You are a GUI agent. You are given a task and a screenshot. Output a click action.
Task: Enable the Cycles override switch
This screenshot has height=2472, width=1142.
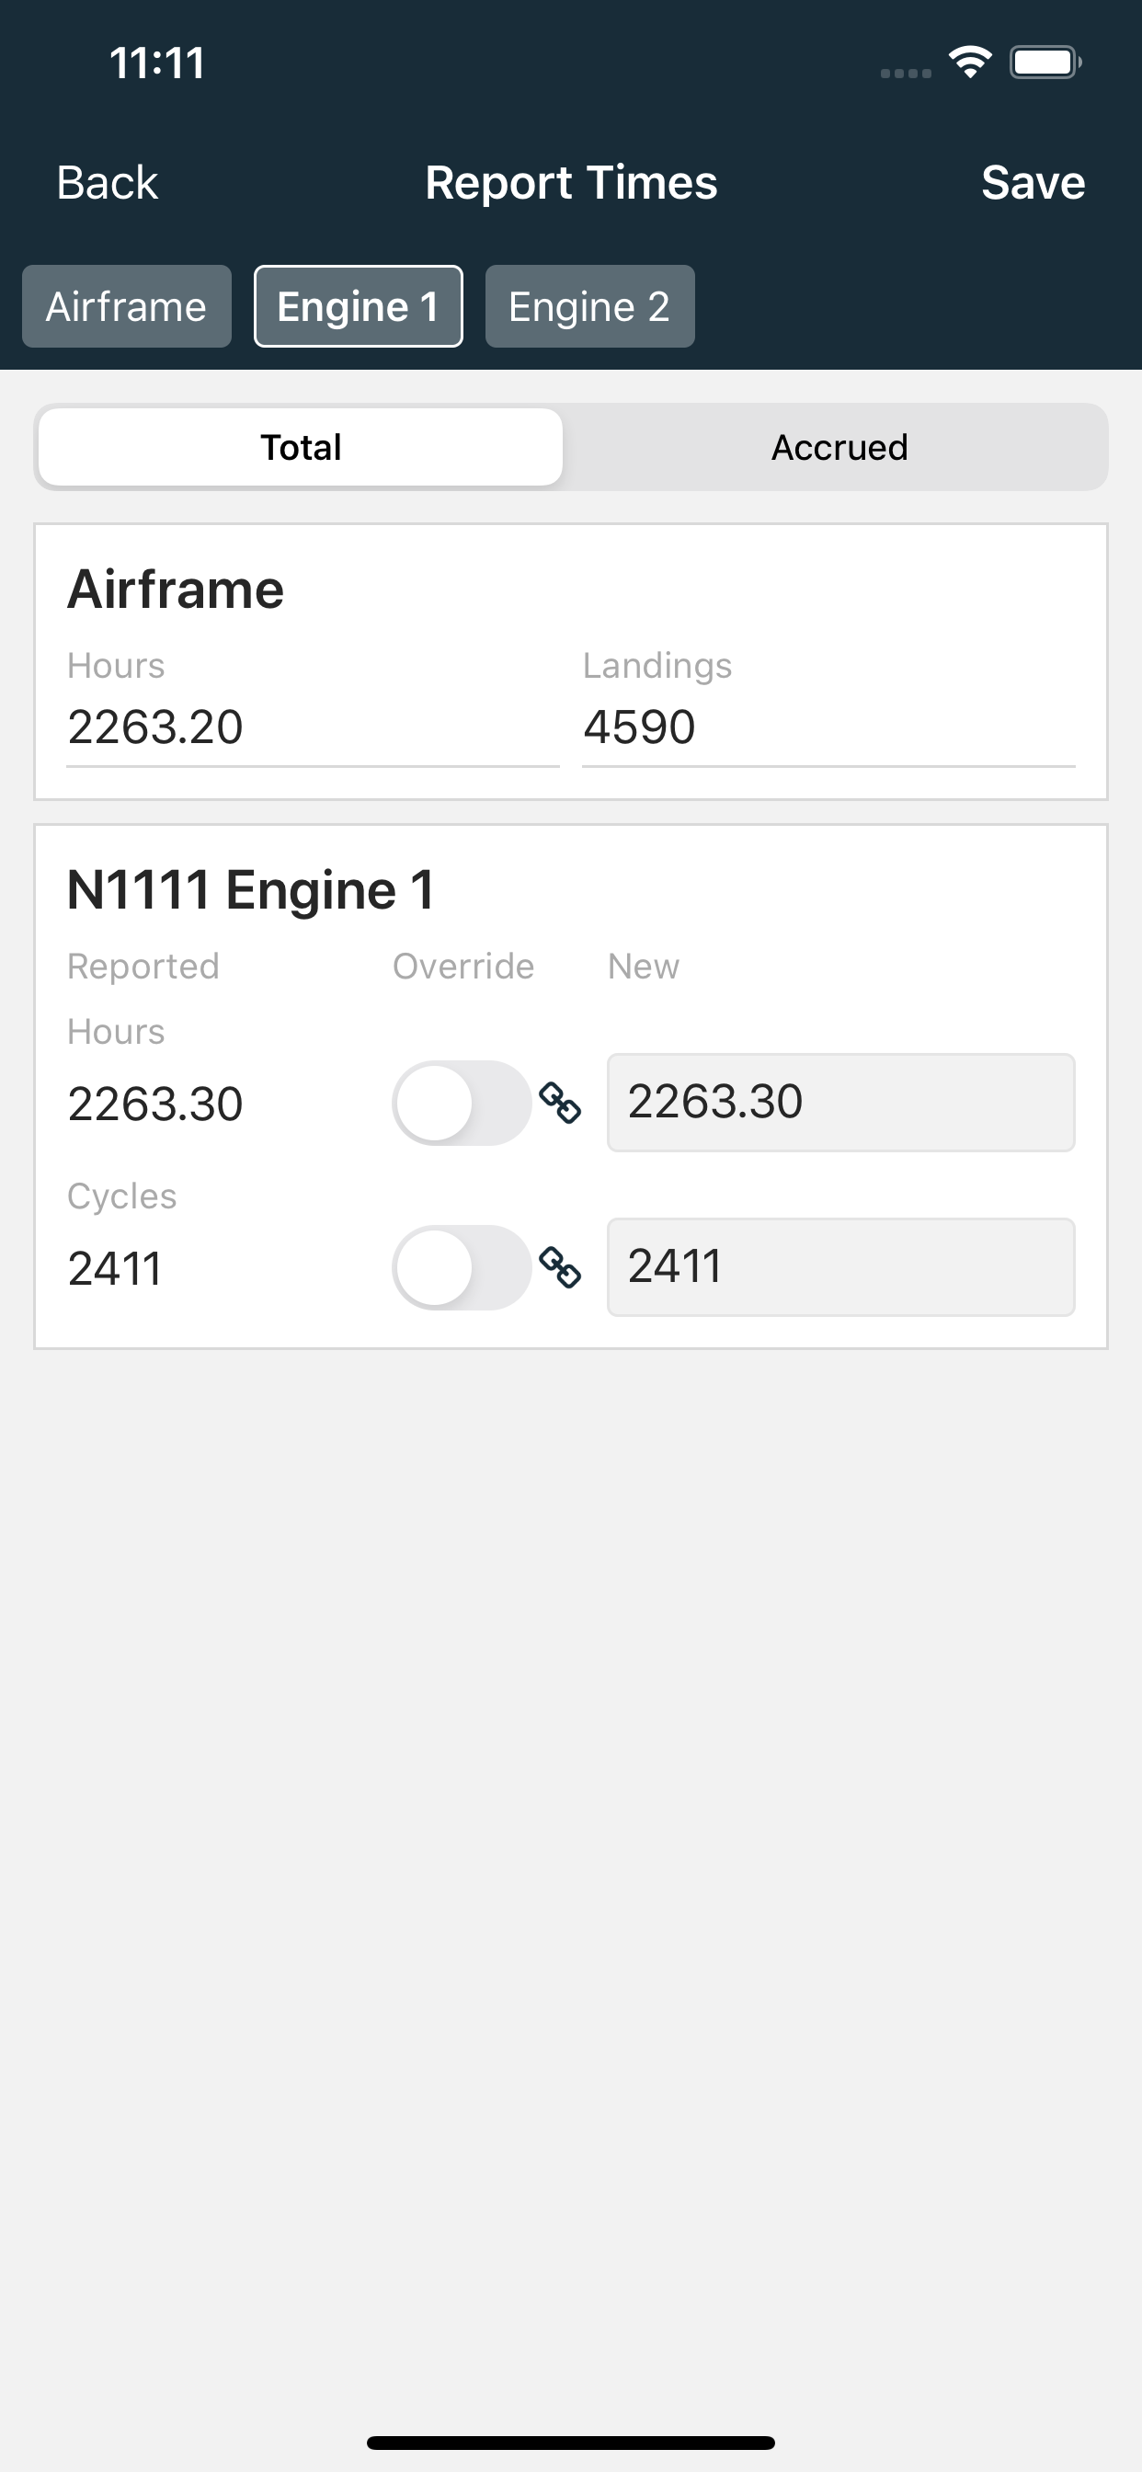pos(462,1266)
